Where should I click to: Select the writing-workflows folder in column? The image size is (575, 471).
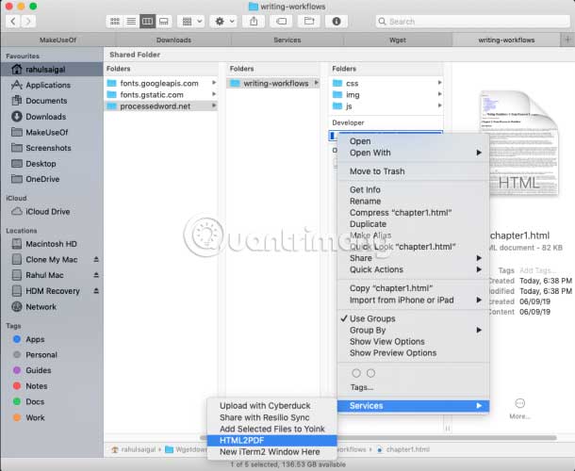[273, 84]
